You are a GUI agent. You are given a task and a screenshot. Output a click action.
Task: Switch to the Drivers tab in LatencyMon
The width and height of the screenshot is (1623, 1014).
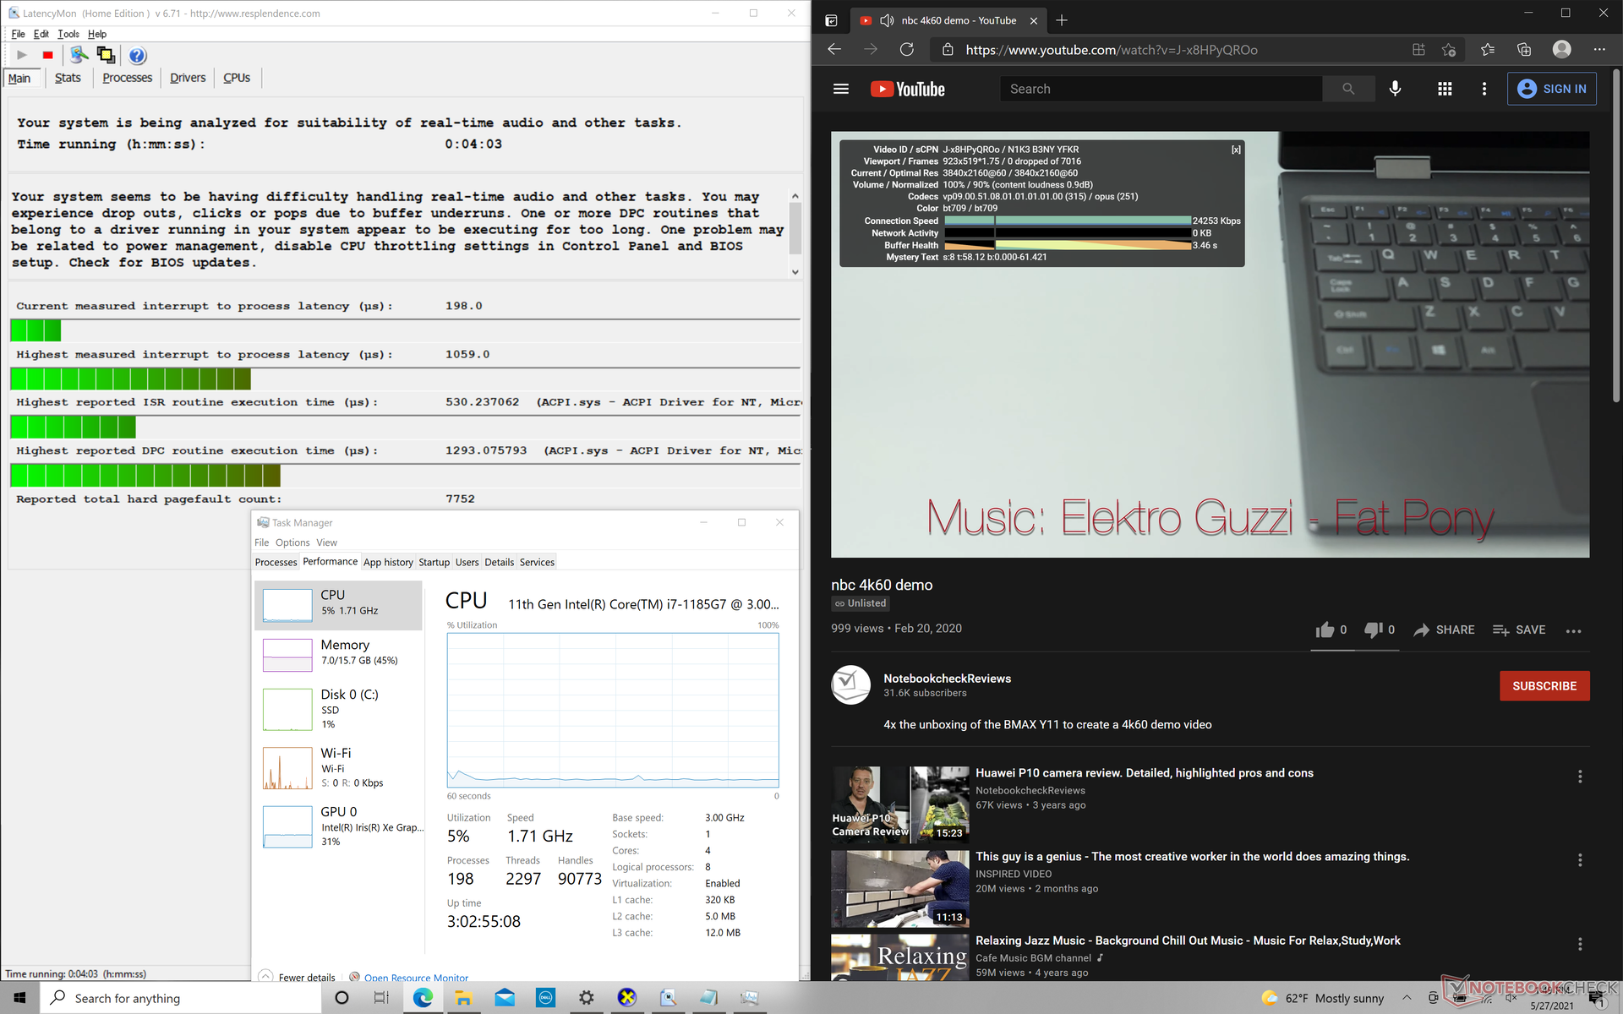pos(187,78)
